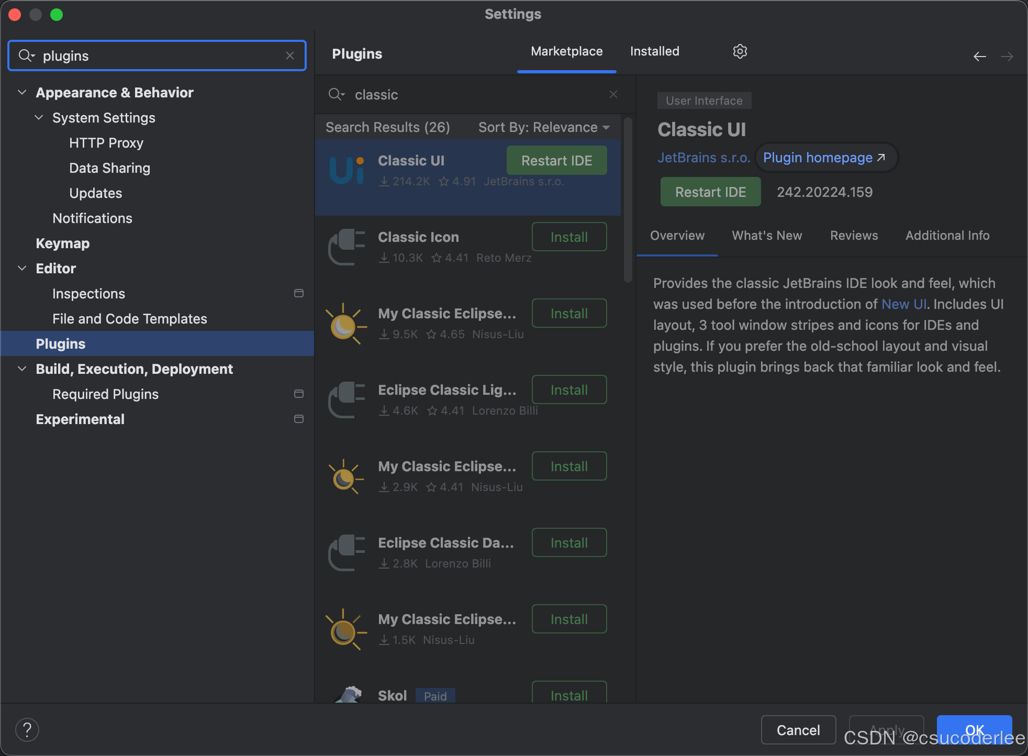Image resolution: width=1028 pixels, height=756 pixels.
Task: Collapse the System Settings tree node
Action: click(x=39, y=117)
